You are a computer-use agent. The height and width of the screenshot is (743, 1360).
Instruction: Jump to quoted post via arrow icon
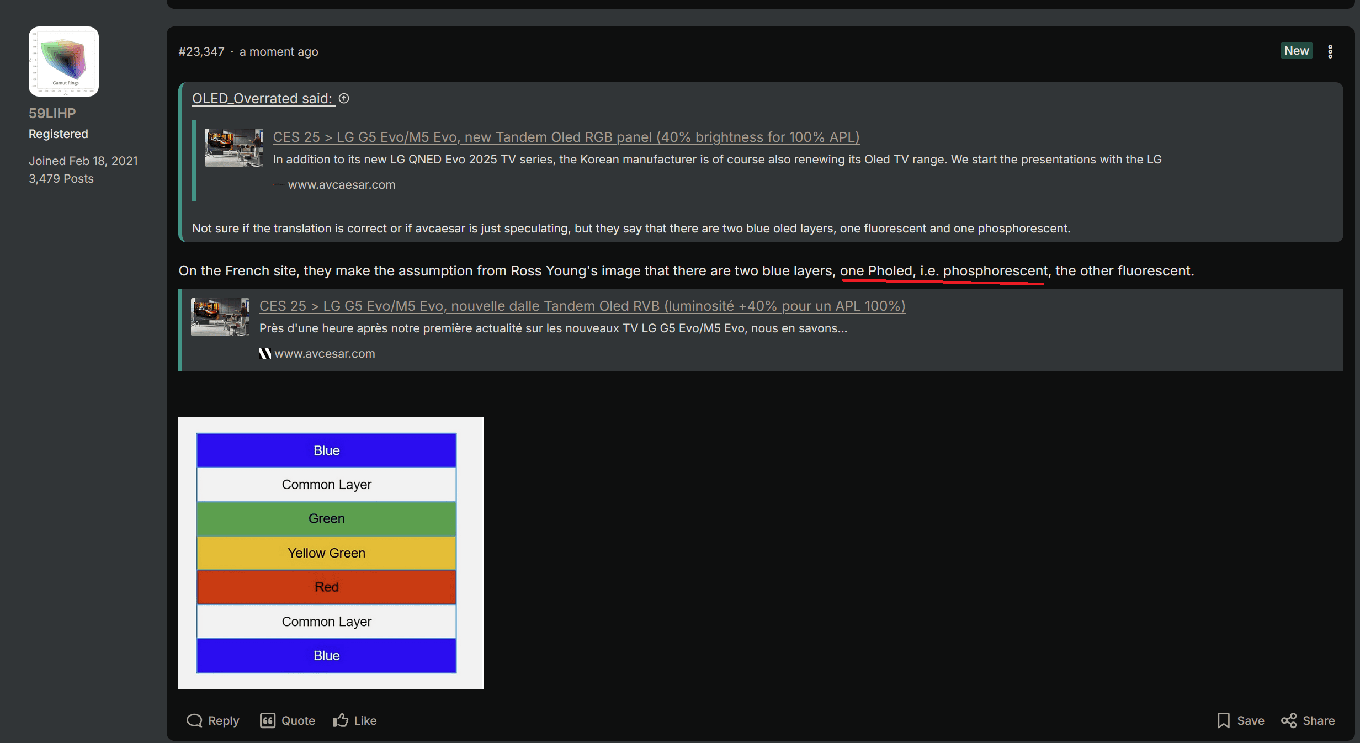coord(344,98)
